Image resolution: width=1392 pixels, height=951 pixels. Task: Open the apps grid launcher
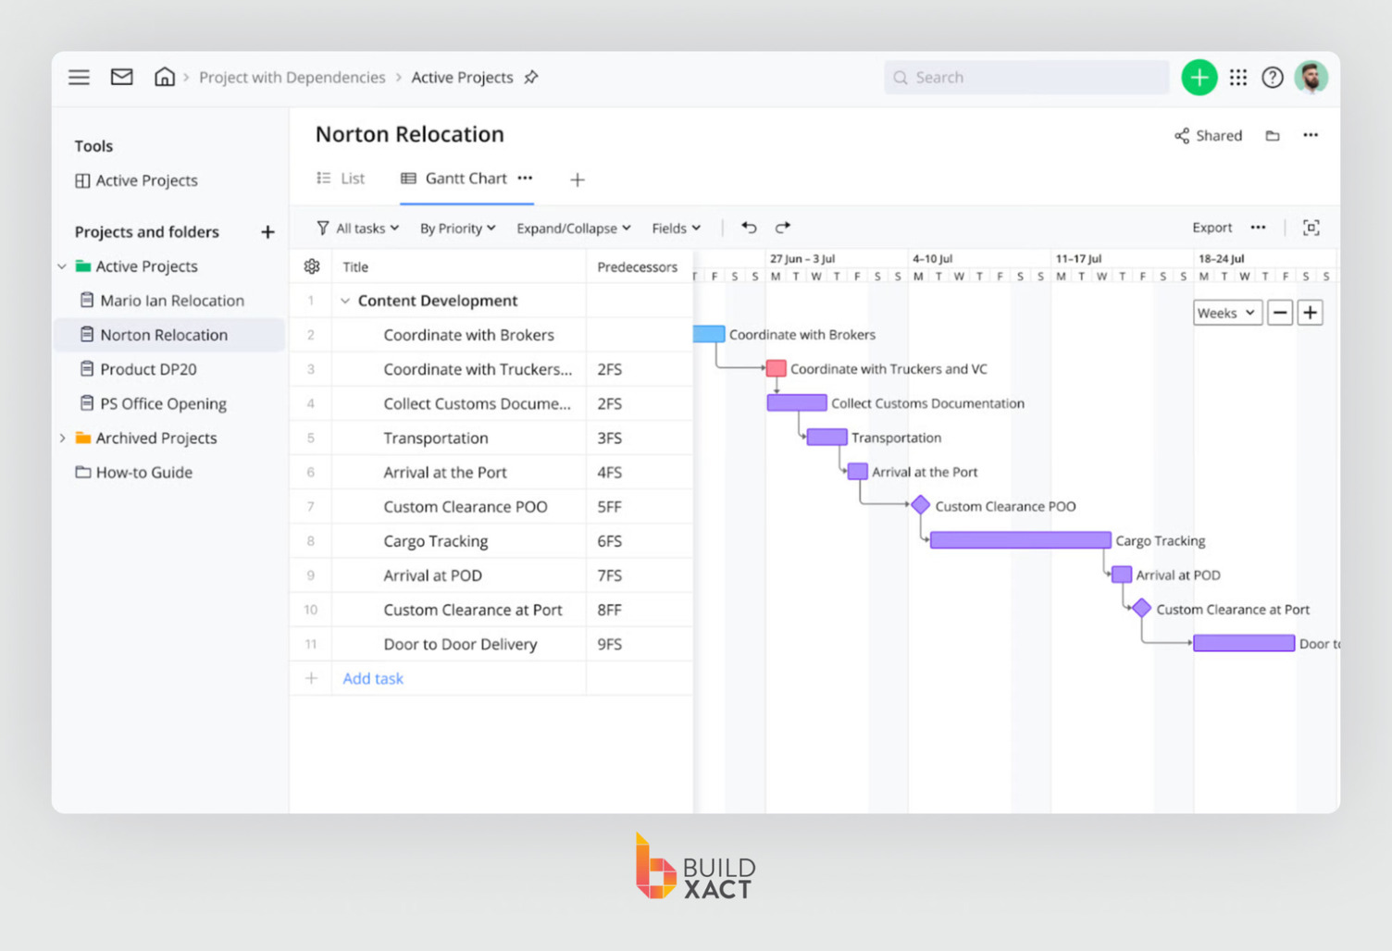tap(1238, 78)
